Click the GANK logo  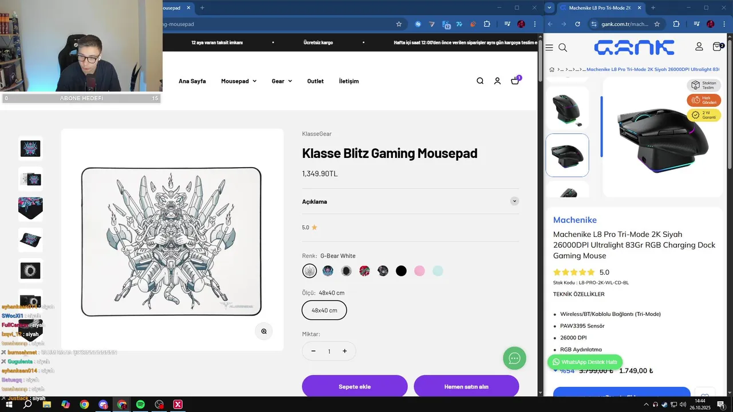coord(634,47)
